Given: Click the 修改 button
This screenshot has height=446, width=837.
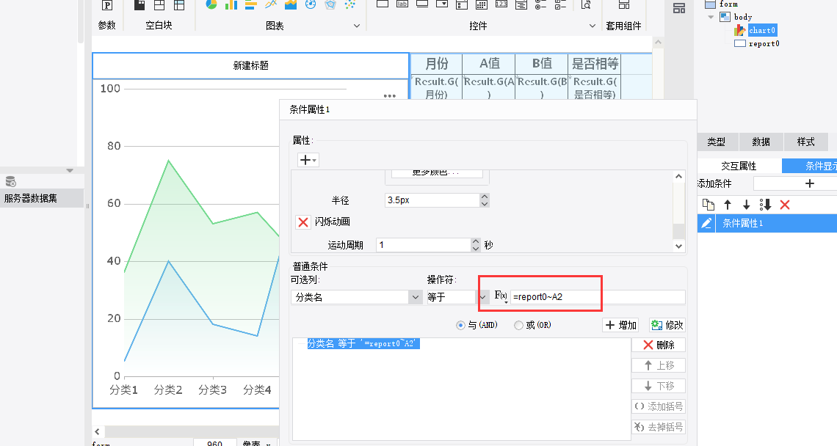Looking at the screenshot, I should click(x=667, y=325).
